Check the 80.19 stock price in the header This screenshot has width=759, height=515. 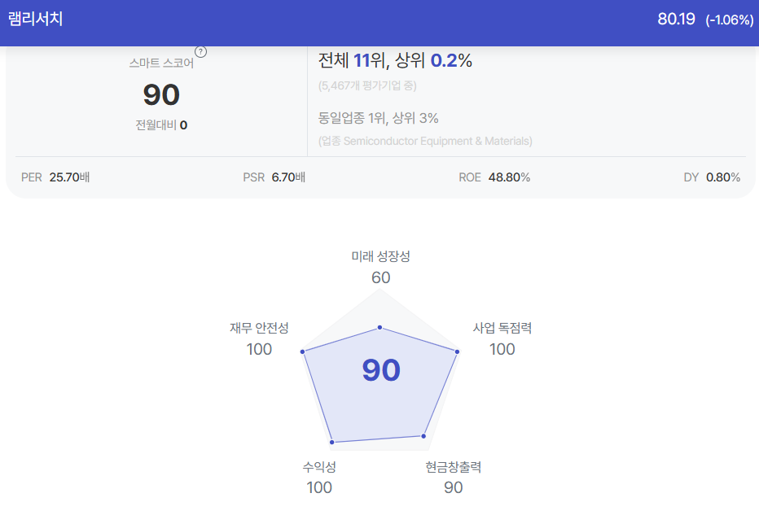(676, 19)
